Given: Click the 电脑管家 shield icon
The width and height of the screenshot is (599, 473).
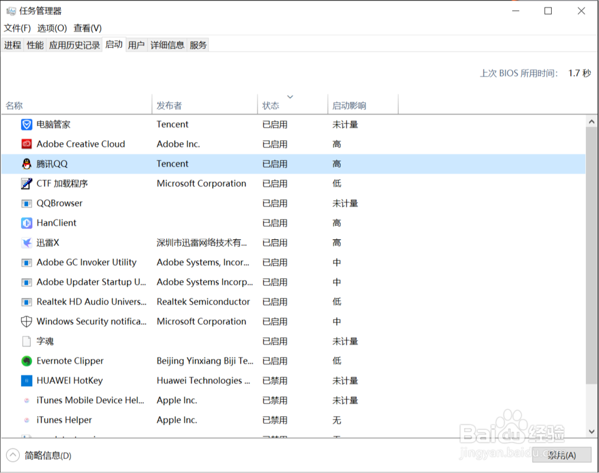Looking at the screenshot, I should [x=26, y=125].
